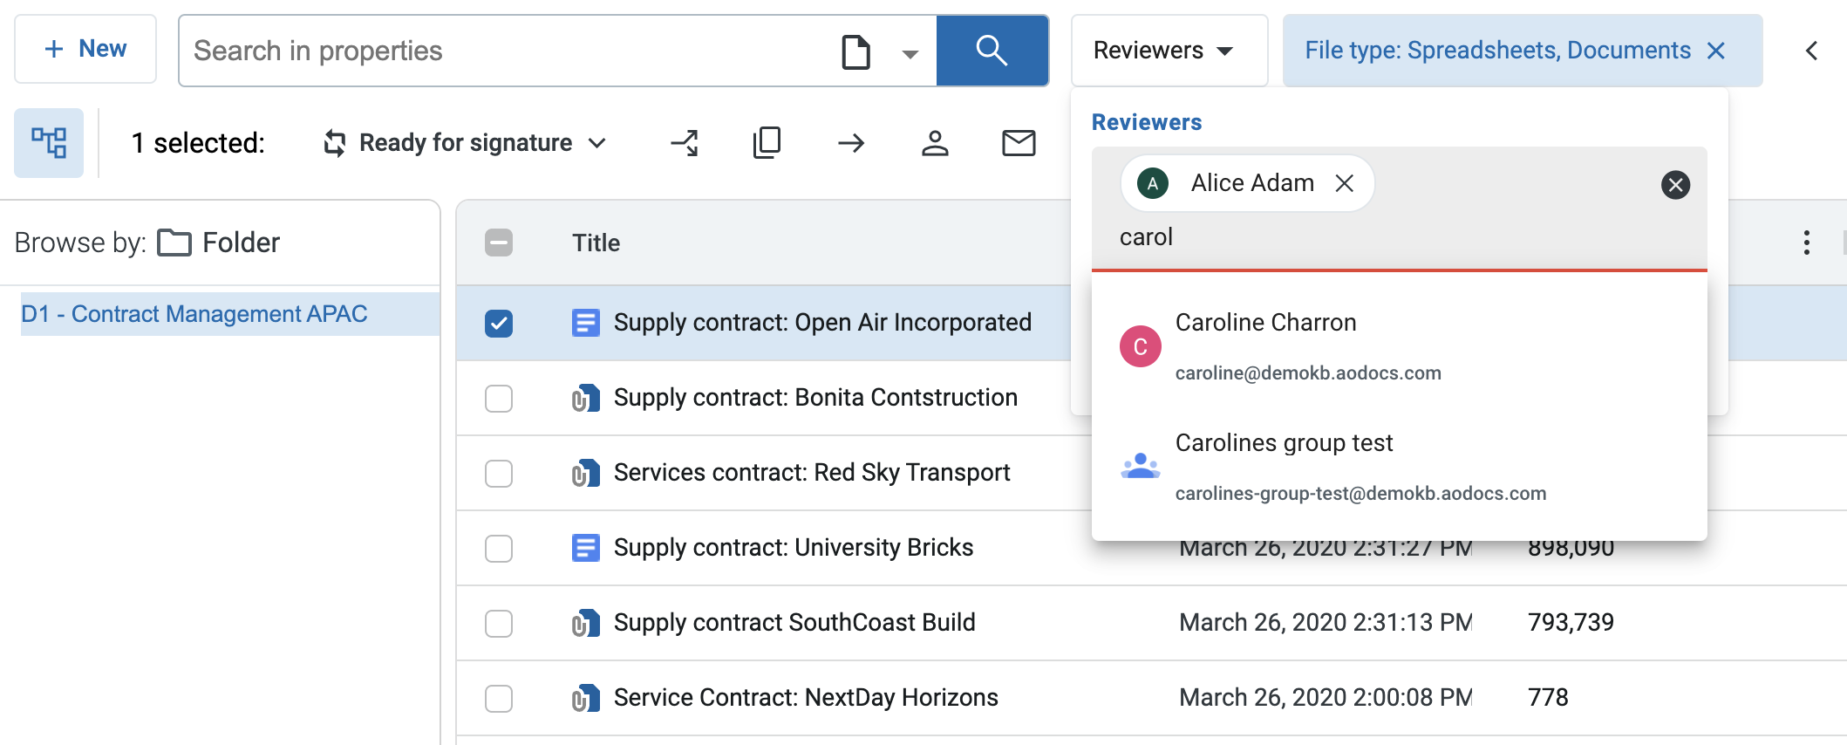Viewport: 1847px width, 745px height.
Task: Click the value 778
Action: [1548, 698]
